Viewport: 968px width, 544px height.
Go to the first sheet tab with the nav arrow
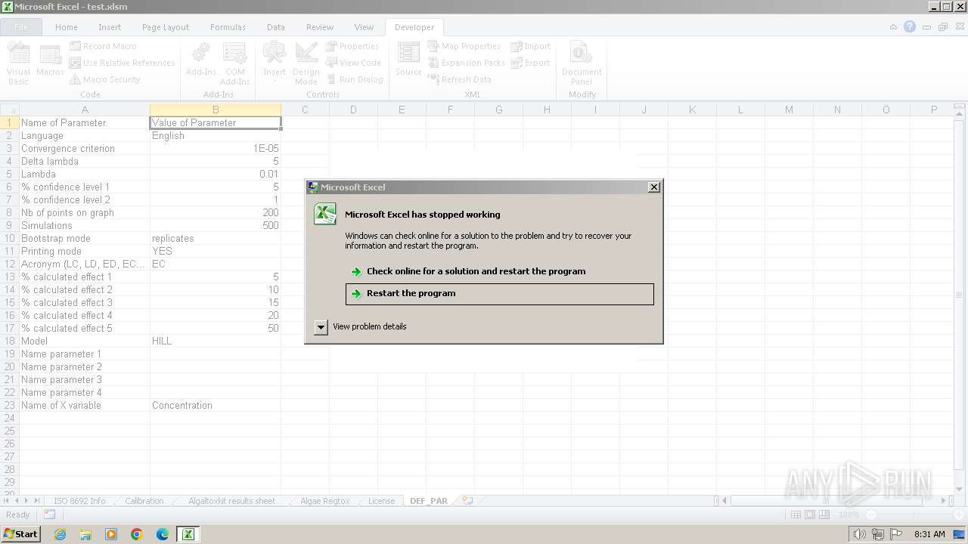pyautogui.click(x=7, y=500)
